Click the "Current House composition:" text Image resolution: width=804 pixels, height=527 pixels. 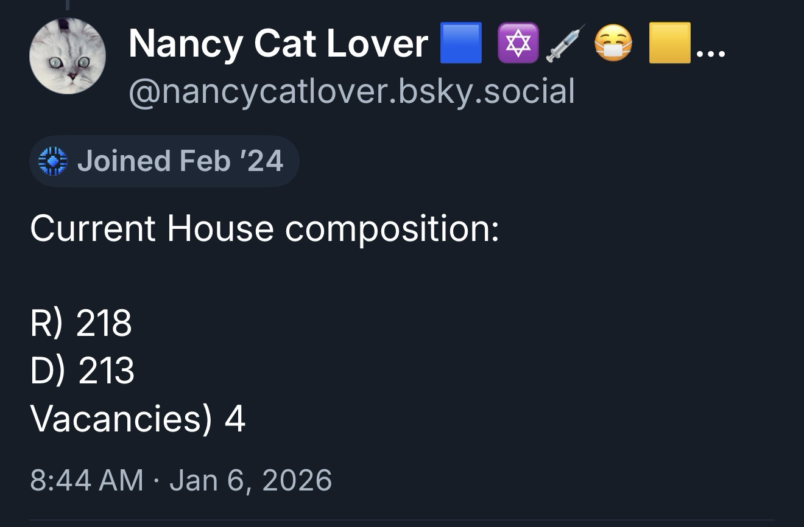point(264,229)
